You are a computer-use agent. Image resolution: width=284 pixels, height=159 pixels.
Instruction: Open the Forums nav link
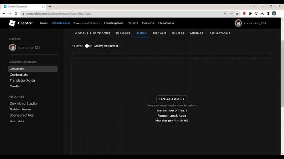[x=148, y=23]
